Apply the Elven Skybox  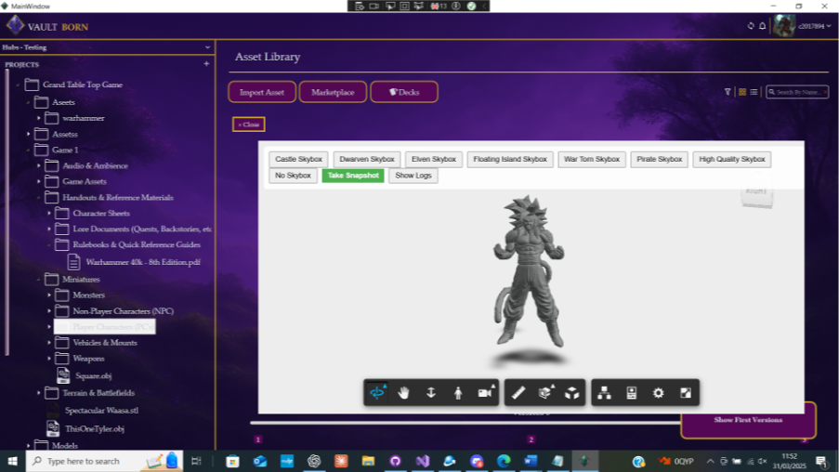433,160
